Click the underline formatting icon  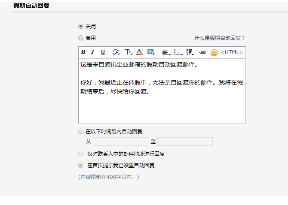tap(103, 52)
